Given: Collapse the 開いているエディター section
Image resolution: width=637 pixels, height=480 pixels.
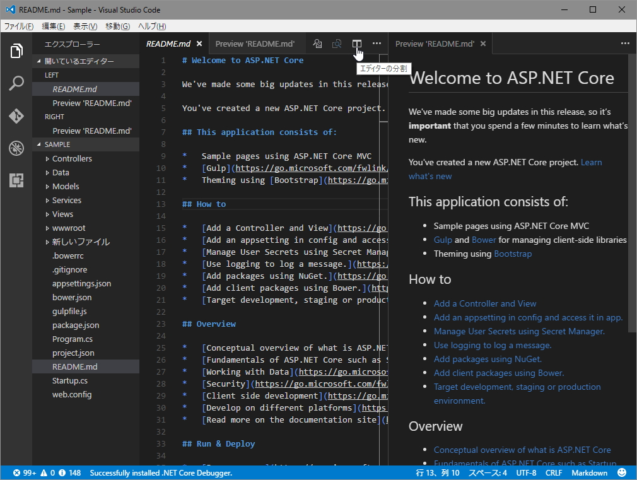Looking at the screenshot, I should pyautogui.click(x=79, y=61).
